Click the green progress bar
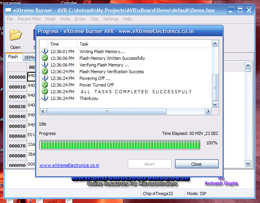The image size is (260, 203). [120, 145]
